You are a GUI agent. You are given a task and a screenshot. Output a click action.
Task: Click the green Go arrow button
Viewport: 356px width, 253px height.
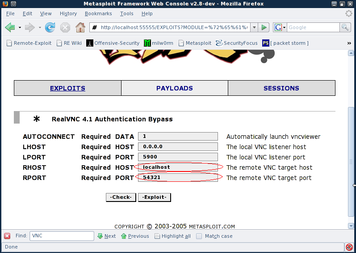click(264, 28)
